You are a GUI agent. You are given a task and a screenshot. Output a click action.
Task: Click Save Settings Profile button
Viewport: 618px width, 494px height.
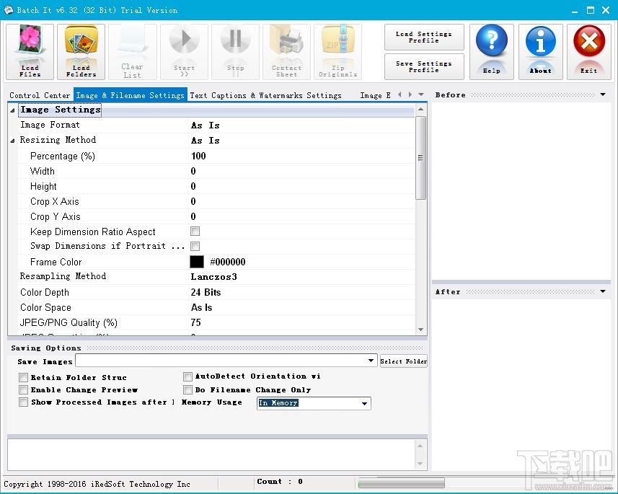coord(424,66)
